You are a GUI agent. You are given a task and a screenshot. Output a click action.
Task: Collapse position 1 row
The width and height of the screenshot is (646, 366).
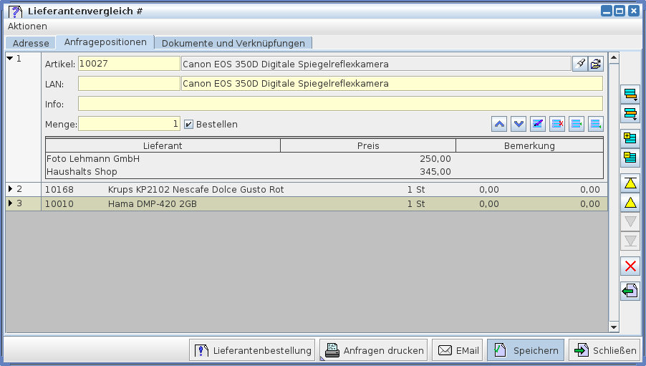tap(10, 59)
